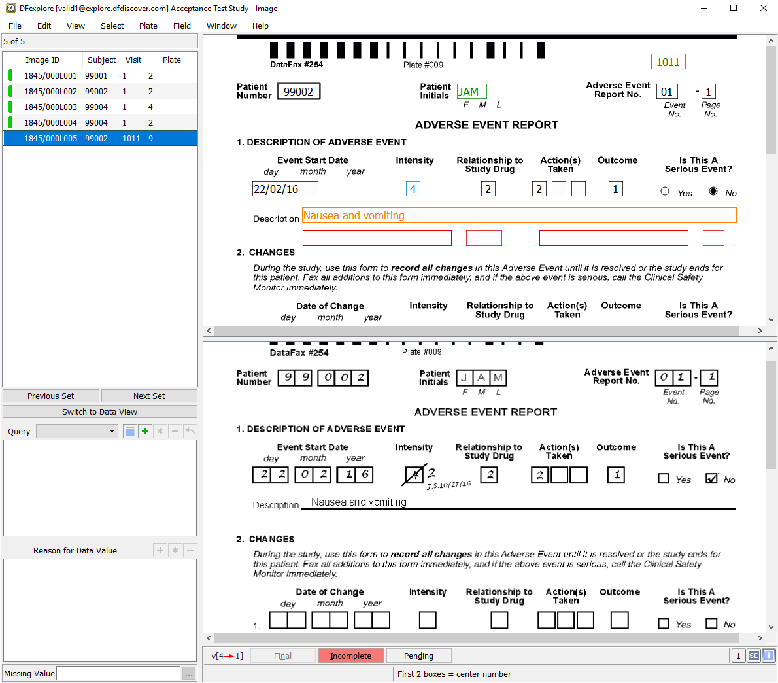Click the blue info icon at bottom right
The width and height of the screenshot is (778, 683).
click(x=769, y=656)
